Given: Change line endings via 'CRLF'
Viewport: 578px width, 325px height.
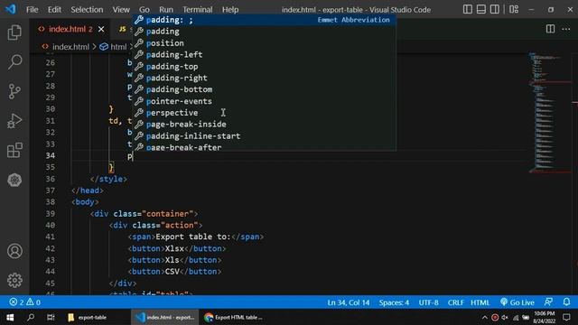Looking at the screenshot, I should [455, 302].
